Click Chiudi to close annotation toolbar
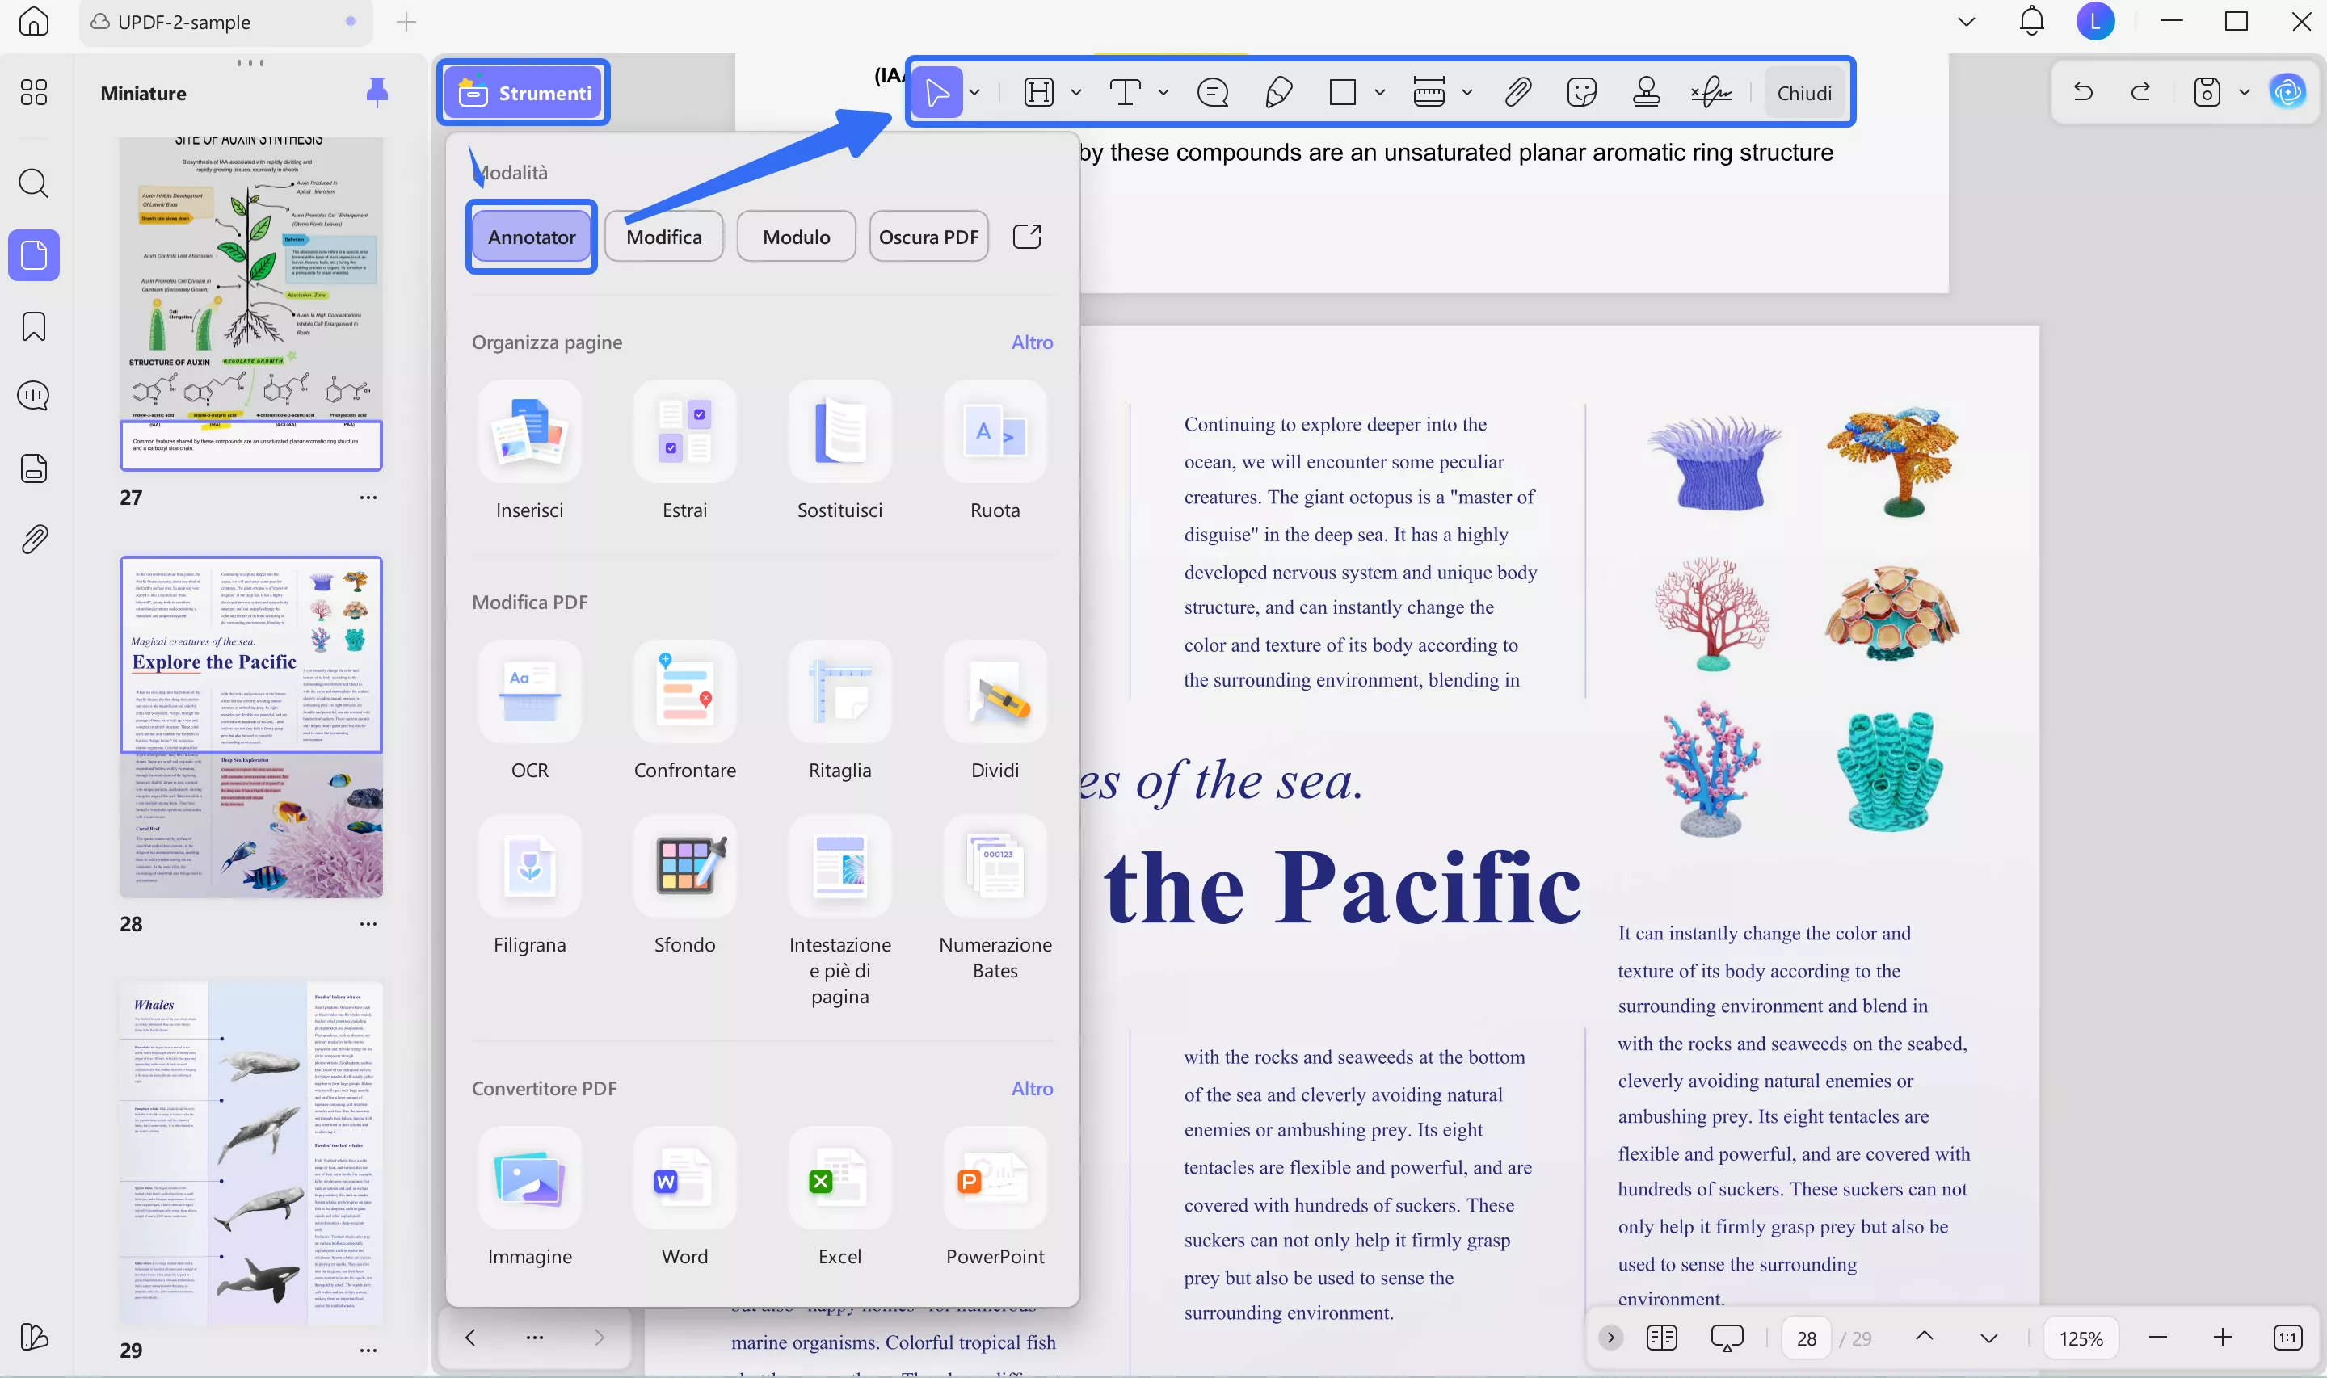Screen dimensions: 2327x1378 (1803, 93)
